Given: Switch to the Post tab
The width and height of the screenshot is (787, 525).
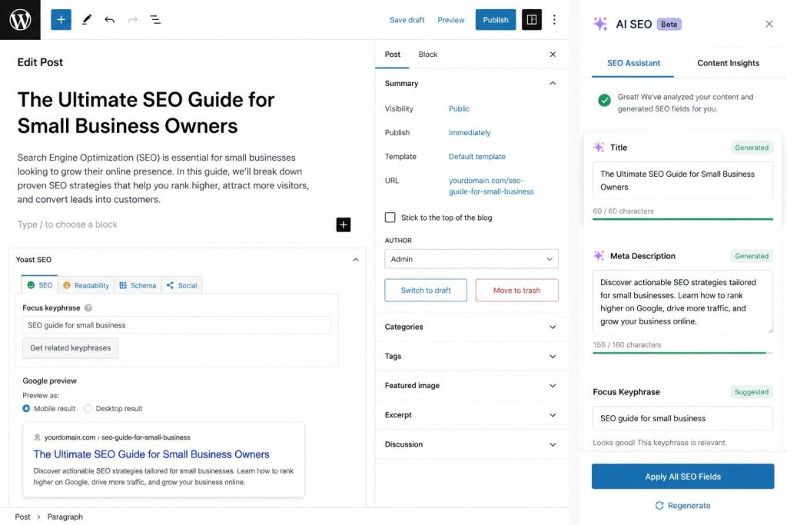Looking at the screenshot, I should point(393,55).
